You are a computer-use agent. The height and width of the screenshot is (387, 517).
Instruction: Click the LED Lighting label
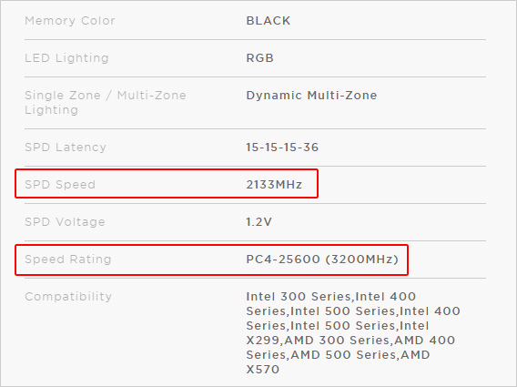tap(66, 58)
